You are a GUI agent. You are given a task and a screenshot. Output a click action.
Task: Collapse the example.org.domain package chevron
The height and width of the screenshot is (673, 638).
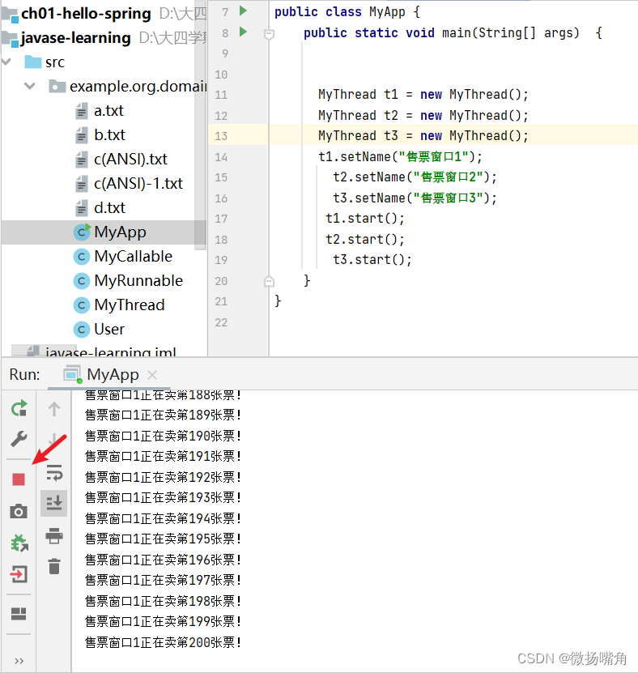click(29, 86)
